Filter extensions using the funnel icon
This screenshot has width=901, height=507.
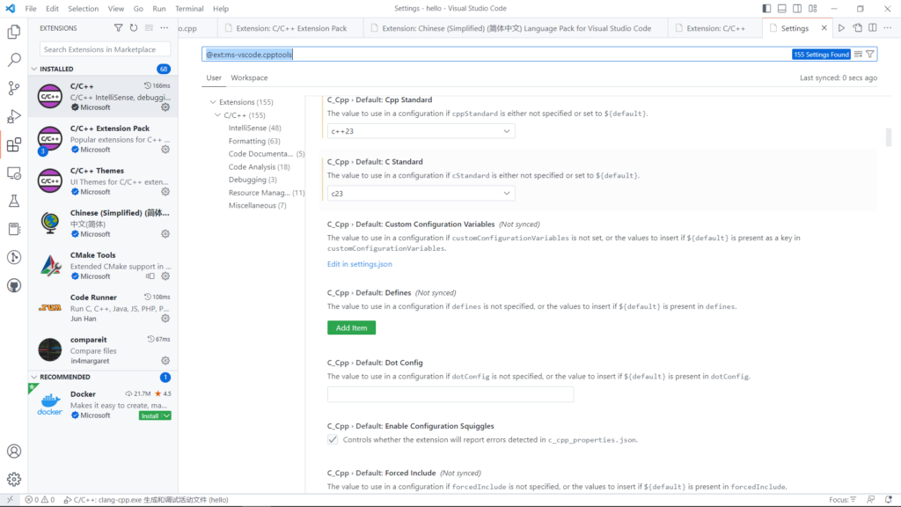119,28
